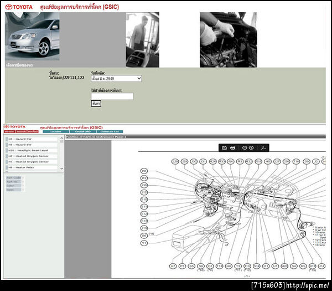
Task: Click the print icon in PDF toolbar
Action: (232, 148)
